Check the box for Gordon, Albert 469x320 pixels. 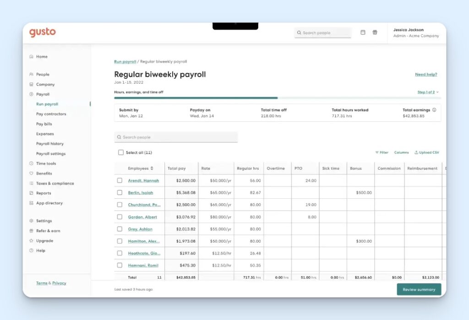(120, 217)
